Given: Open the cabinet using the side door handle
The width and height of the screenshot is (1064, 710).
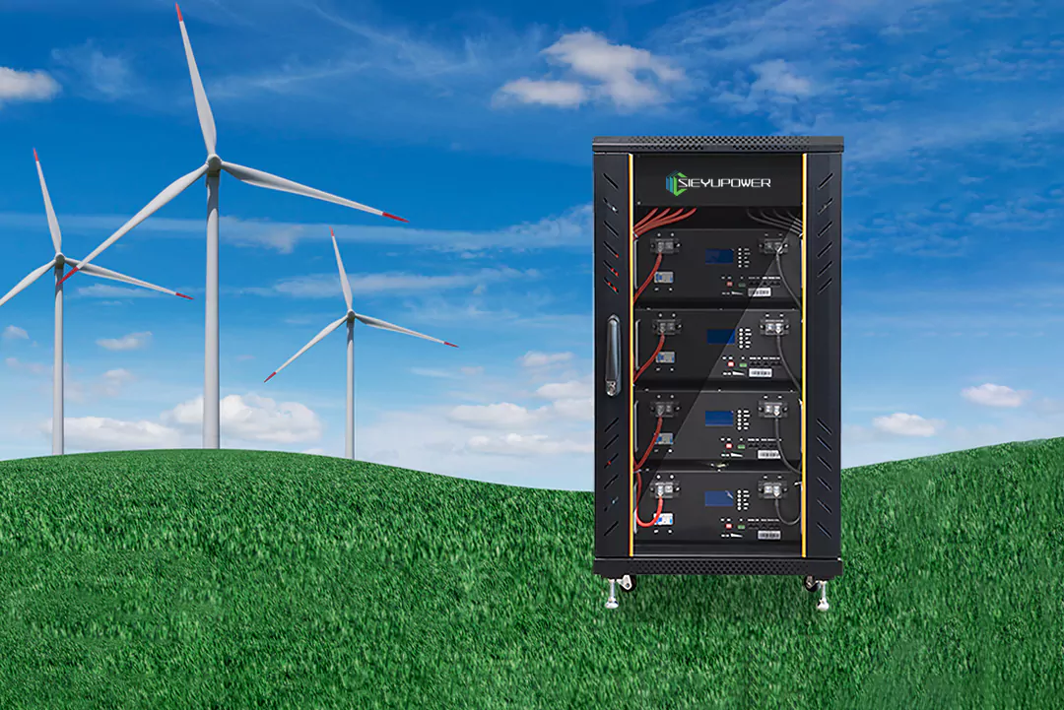Looking at the screenshot, I should click(x=611, y=355).
